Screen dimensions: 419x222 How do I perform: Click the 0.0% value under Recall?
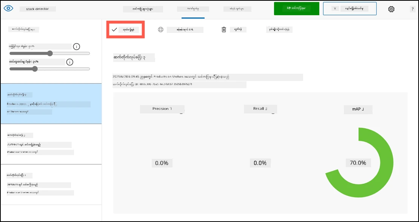pyautogui.click(x=260, y=163)
